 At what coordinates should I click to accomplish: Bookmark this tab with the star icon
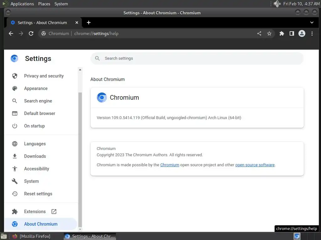point(269,33)
